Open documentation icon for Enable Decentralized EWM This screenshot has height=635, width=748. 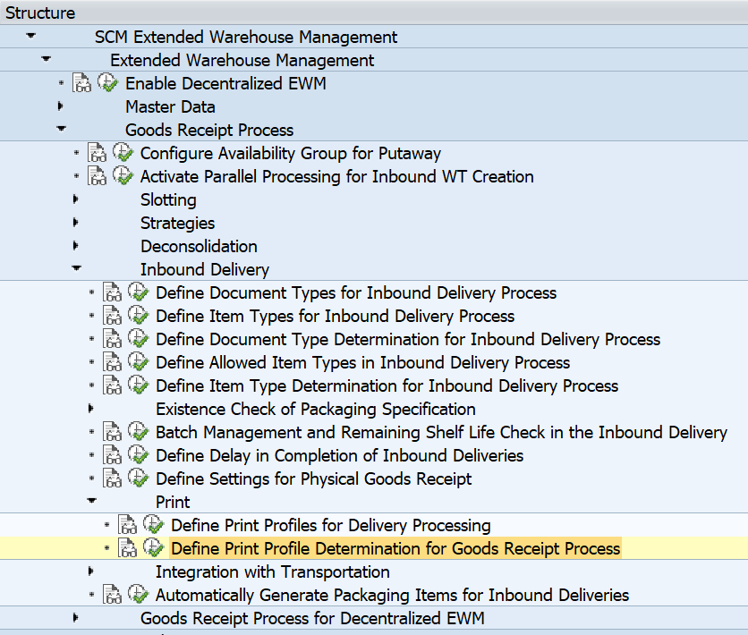81,83
